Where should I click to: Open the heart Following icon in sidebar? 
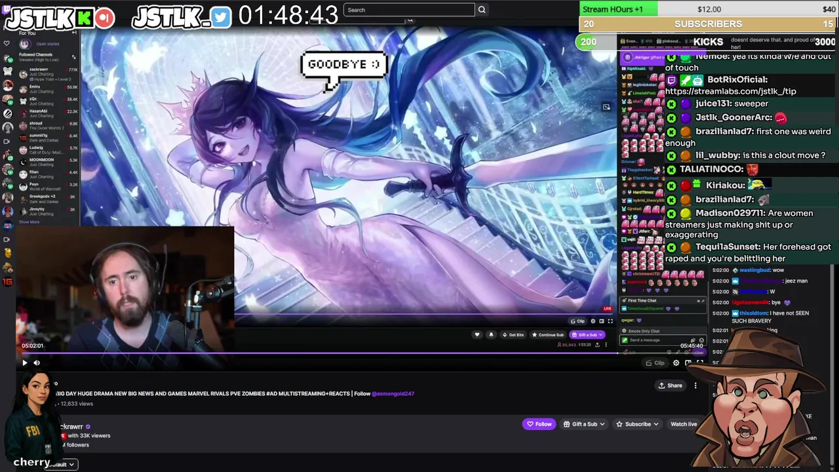pyautogui.click(x=7, y=44)
